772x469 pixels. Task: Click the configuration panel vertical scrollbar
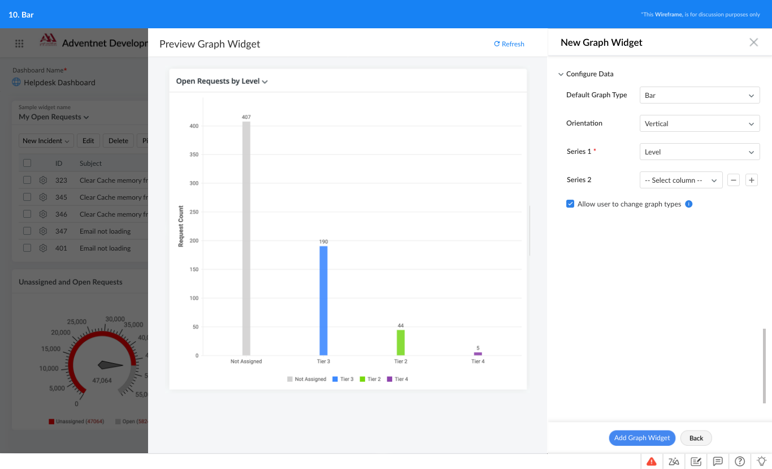[x=764, y=365]
